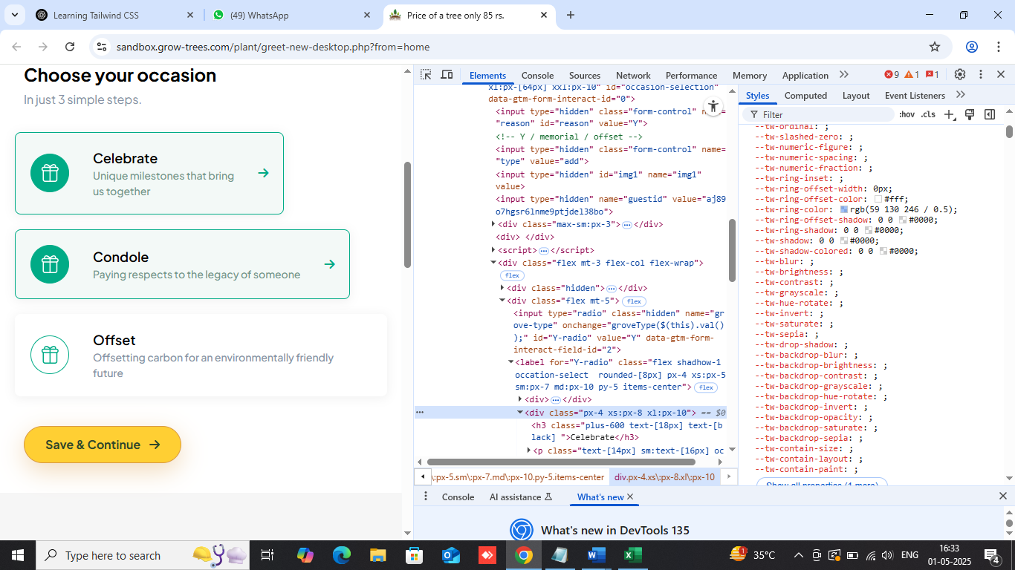This screenshot has height=570, width=1015.
Task: Open DevTools settings gear
Action: (960, 75)
